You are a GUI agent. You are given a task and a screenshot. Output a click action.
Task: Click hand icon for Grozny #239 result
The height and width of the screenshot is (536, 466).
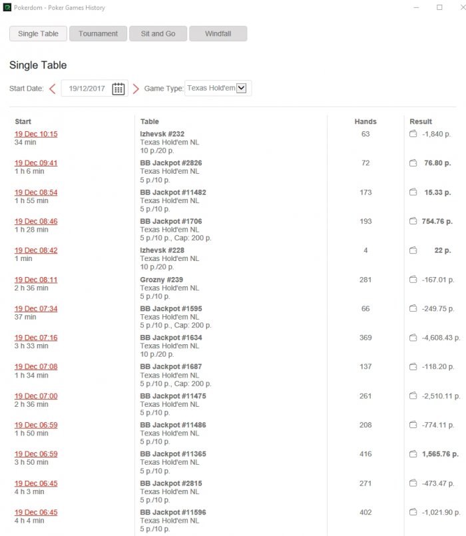point(413,280)
